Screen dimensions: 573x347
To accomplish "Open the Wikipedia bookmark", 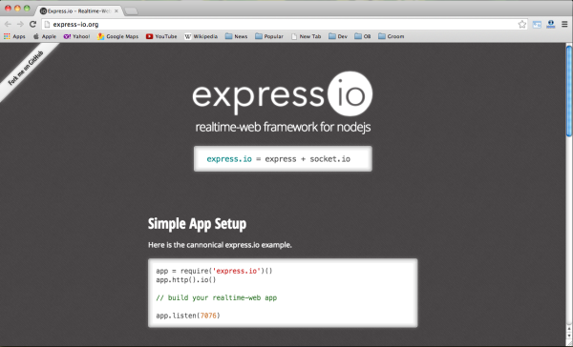I will (201, 36).
